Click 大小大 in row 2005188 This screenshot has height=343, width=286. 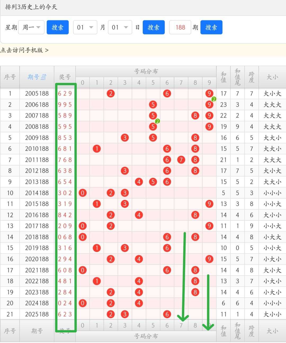pos(272,93)
